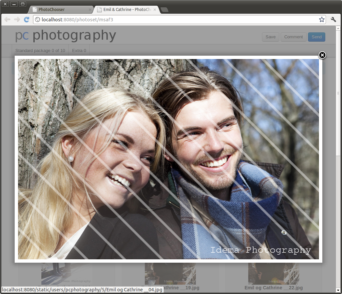Viewport: 342px width, 294px height.
Task: Click the Emil og Cathrine __22.jpg thumbnail
Action: pos(274,274)
